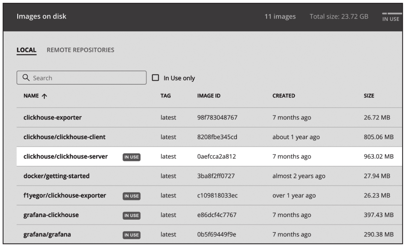The height and width of the screenshot is (247, 406).
Task: Open the REMOTE REPOSITORIES tab
Action: click(x=80, y=50)
